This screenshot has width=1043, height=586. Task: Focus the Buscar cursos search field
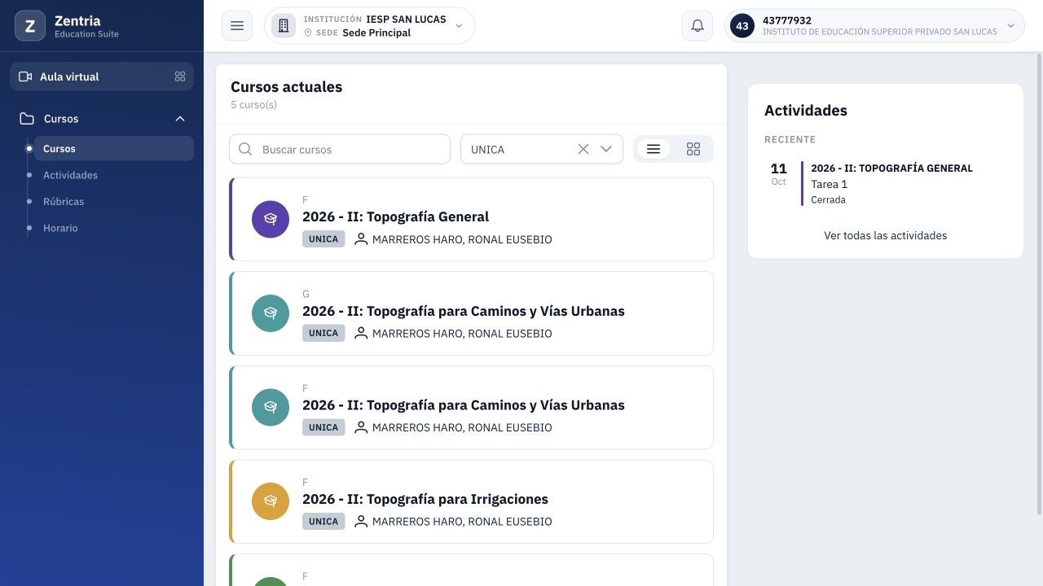click(x=340, y=149)
